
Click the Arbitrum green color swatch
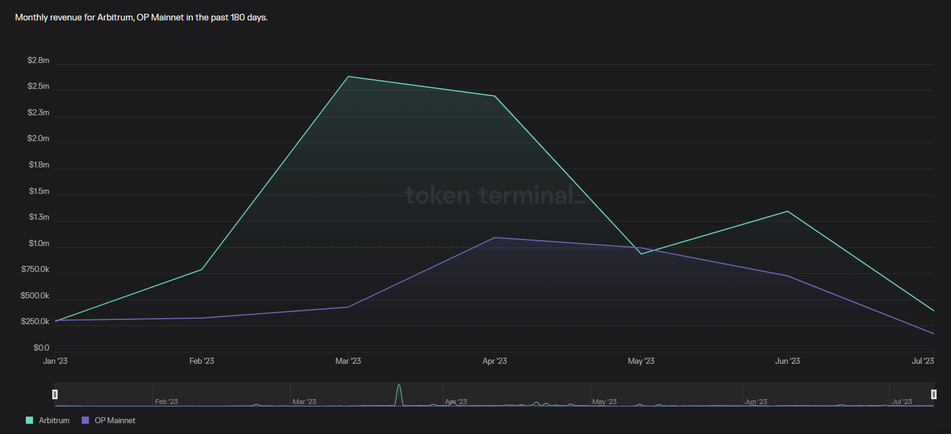(x=29, y=420)
